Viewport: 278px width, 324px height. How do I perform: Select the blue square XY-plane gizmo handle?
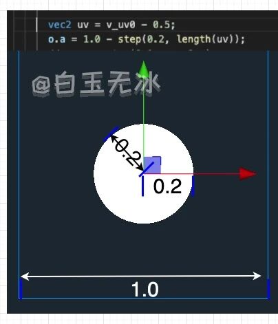coord(152,165)
